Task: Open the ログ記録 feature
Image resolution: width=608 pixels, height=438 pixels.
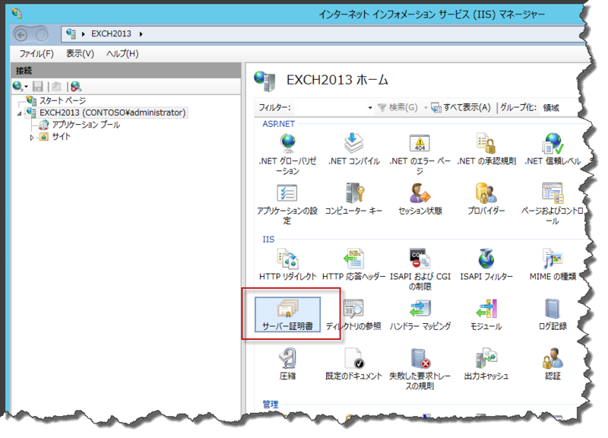Action: point(553,315)
